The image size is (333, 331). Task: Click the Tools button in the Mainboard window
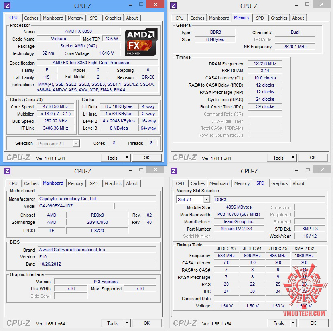[x=112, y=323]
